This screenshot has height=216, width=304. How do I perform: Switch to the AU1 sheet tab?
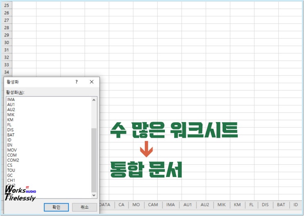coord(188,205)
